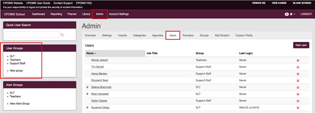Click the status icon beside Suzanne Clegg

tap(87, 107)
